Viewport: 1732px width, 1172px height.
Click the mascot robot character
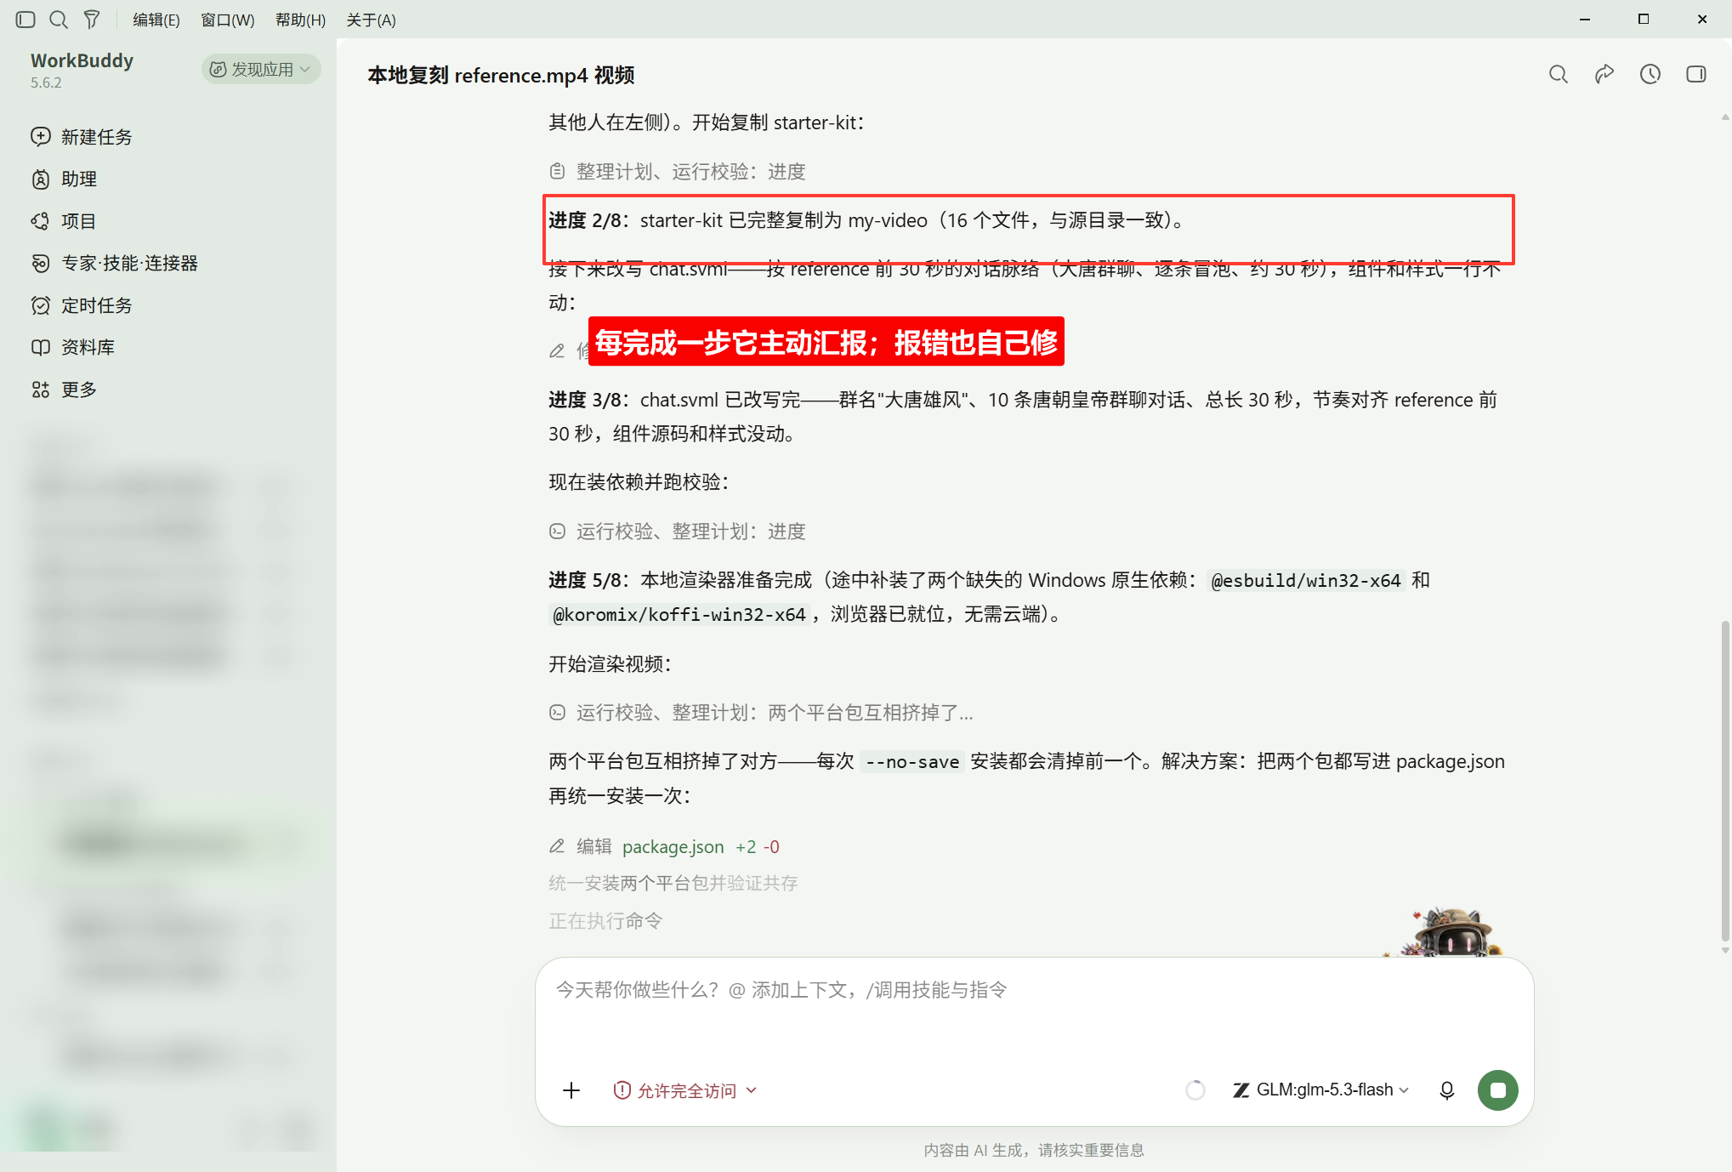coord(1451,932)
